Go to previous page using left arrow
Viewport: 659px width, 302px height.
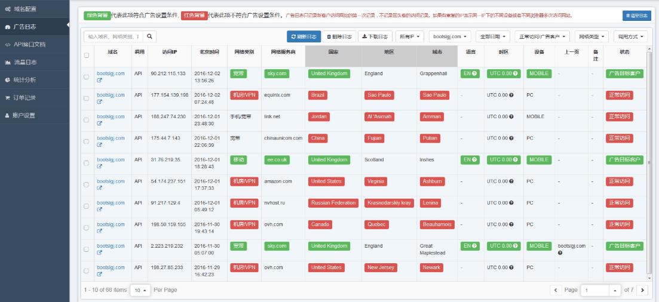(x=556, y=290)
